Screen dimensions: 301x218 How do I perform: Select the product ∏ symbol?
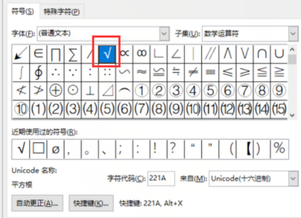pos(56,54)
